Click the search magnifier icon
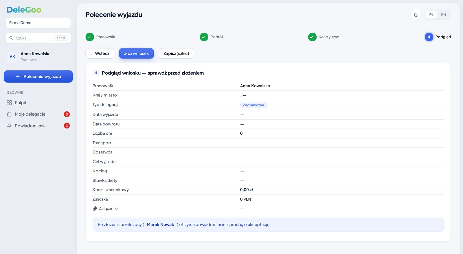The height and width of the screenshot is (254, 463). coord(11,38)
